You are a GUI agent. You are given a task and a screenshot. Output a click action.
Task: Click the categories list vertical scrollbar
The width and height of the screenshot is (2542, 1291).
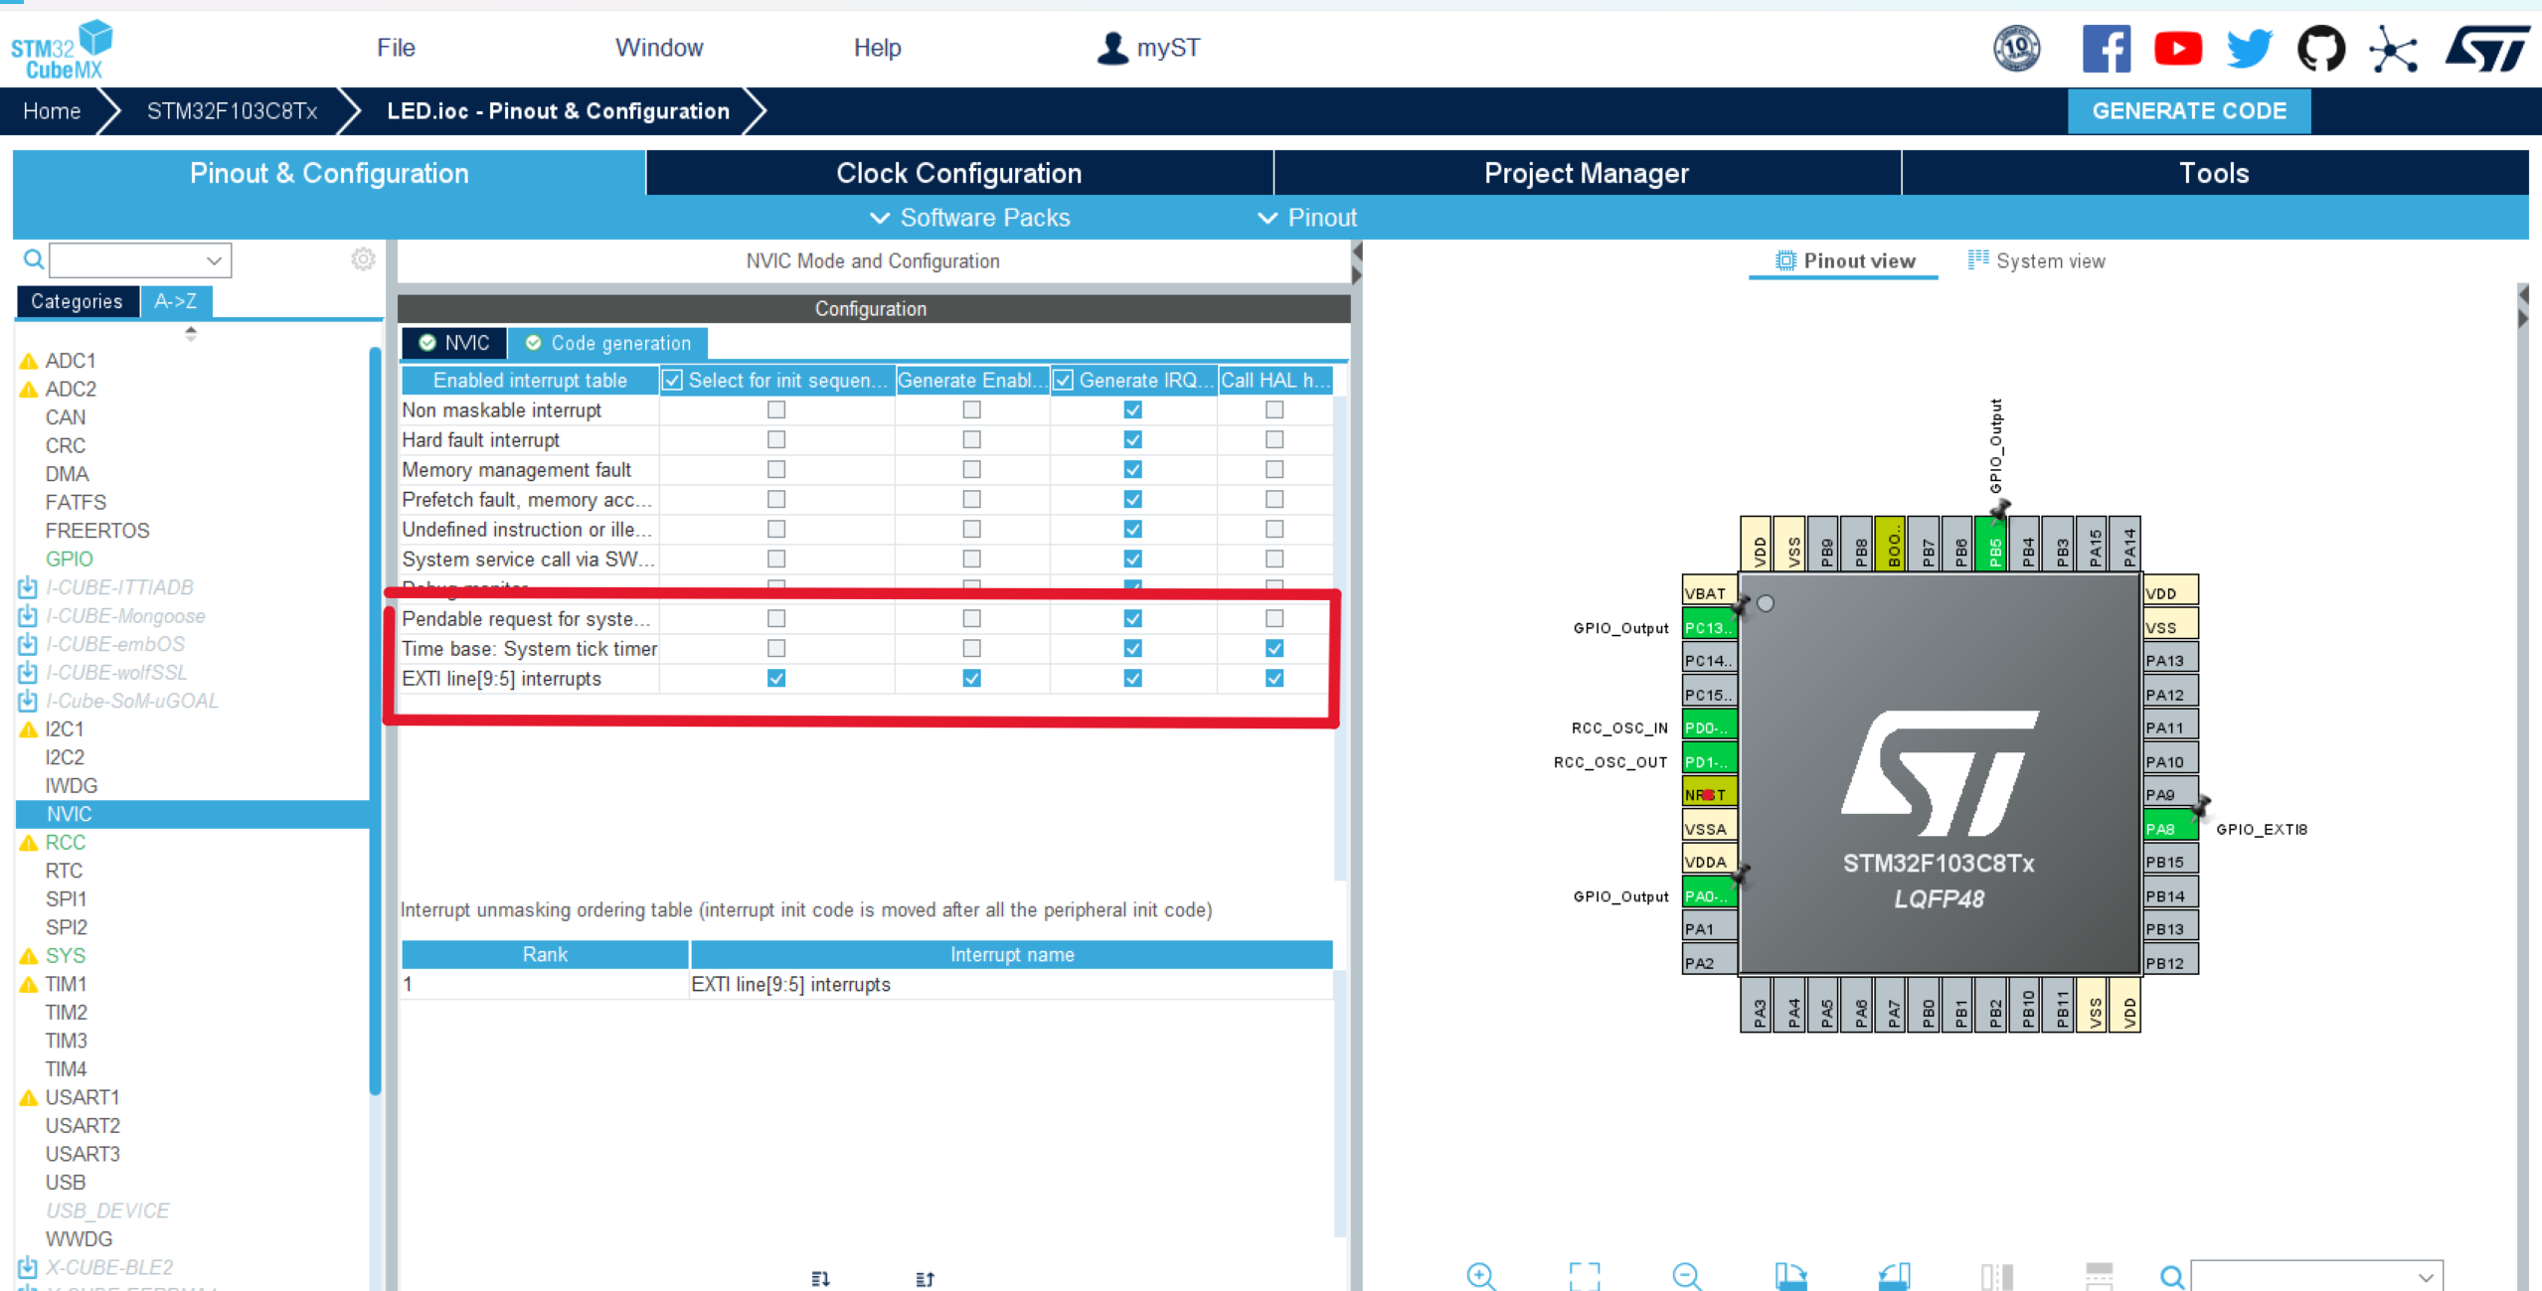click(x=375, y=721)
